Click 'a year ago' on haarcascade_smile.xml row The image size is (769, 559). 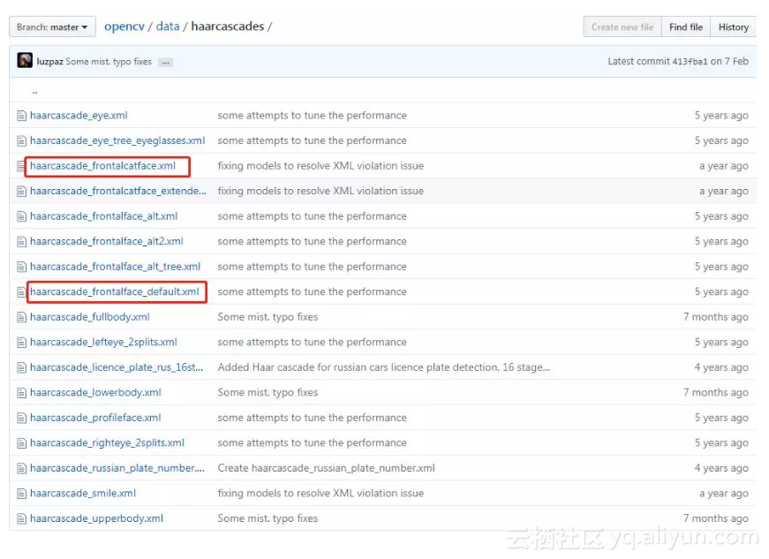pos(724,494)
